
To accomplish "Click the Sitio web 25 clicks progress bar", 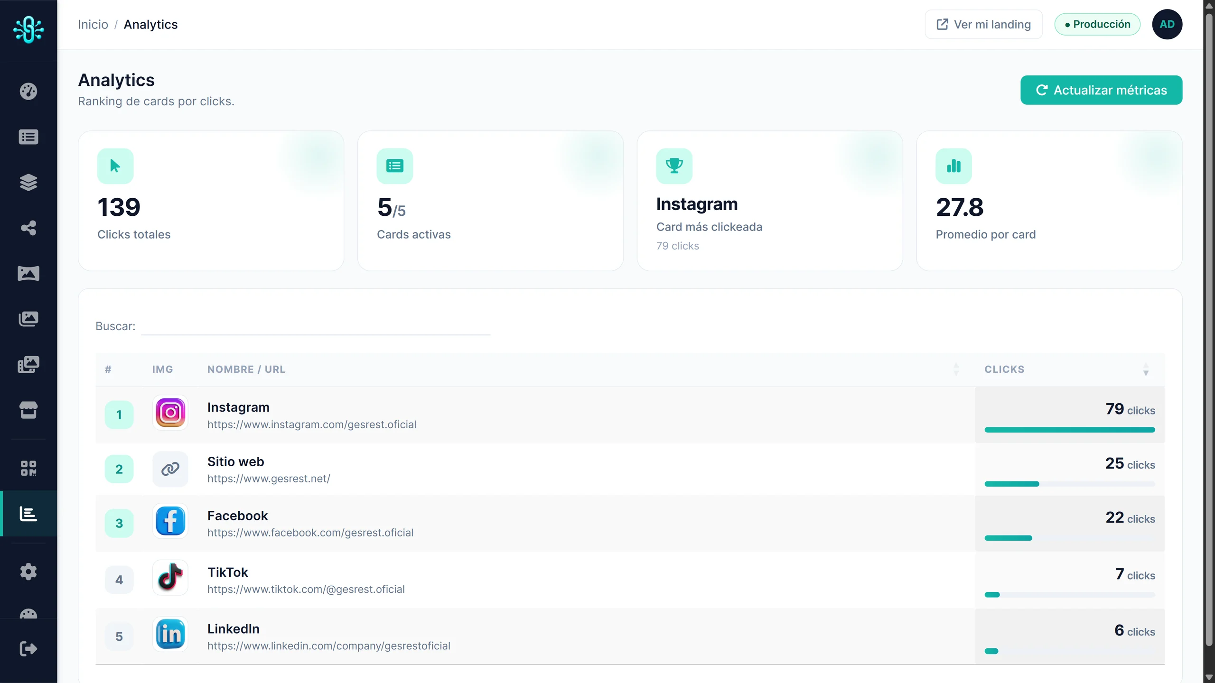I will (1070, 484).
